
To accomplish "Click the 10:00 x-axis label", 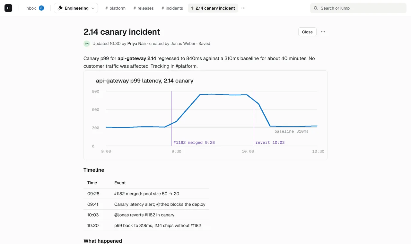I will (x=248, y=152).
